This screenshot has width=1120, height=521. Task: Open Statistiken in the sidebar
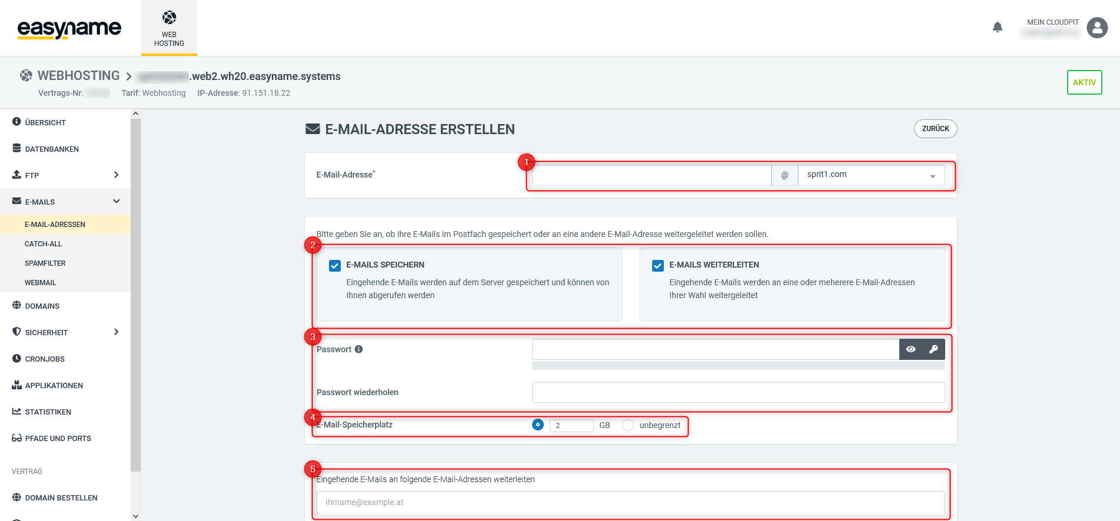tap(48, 412)
